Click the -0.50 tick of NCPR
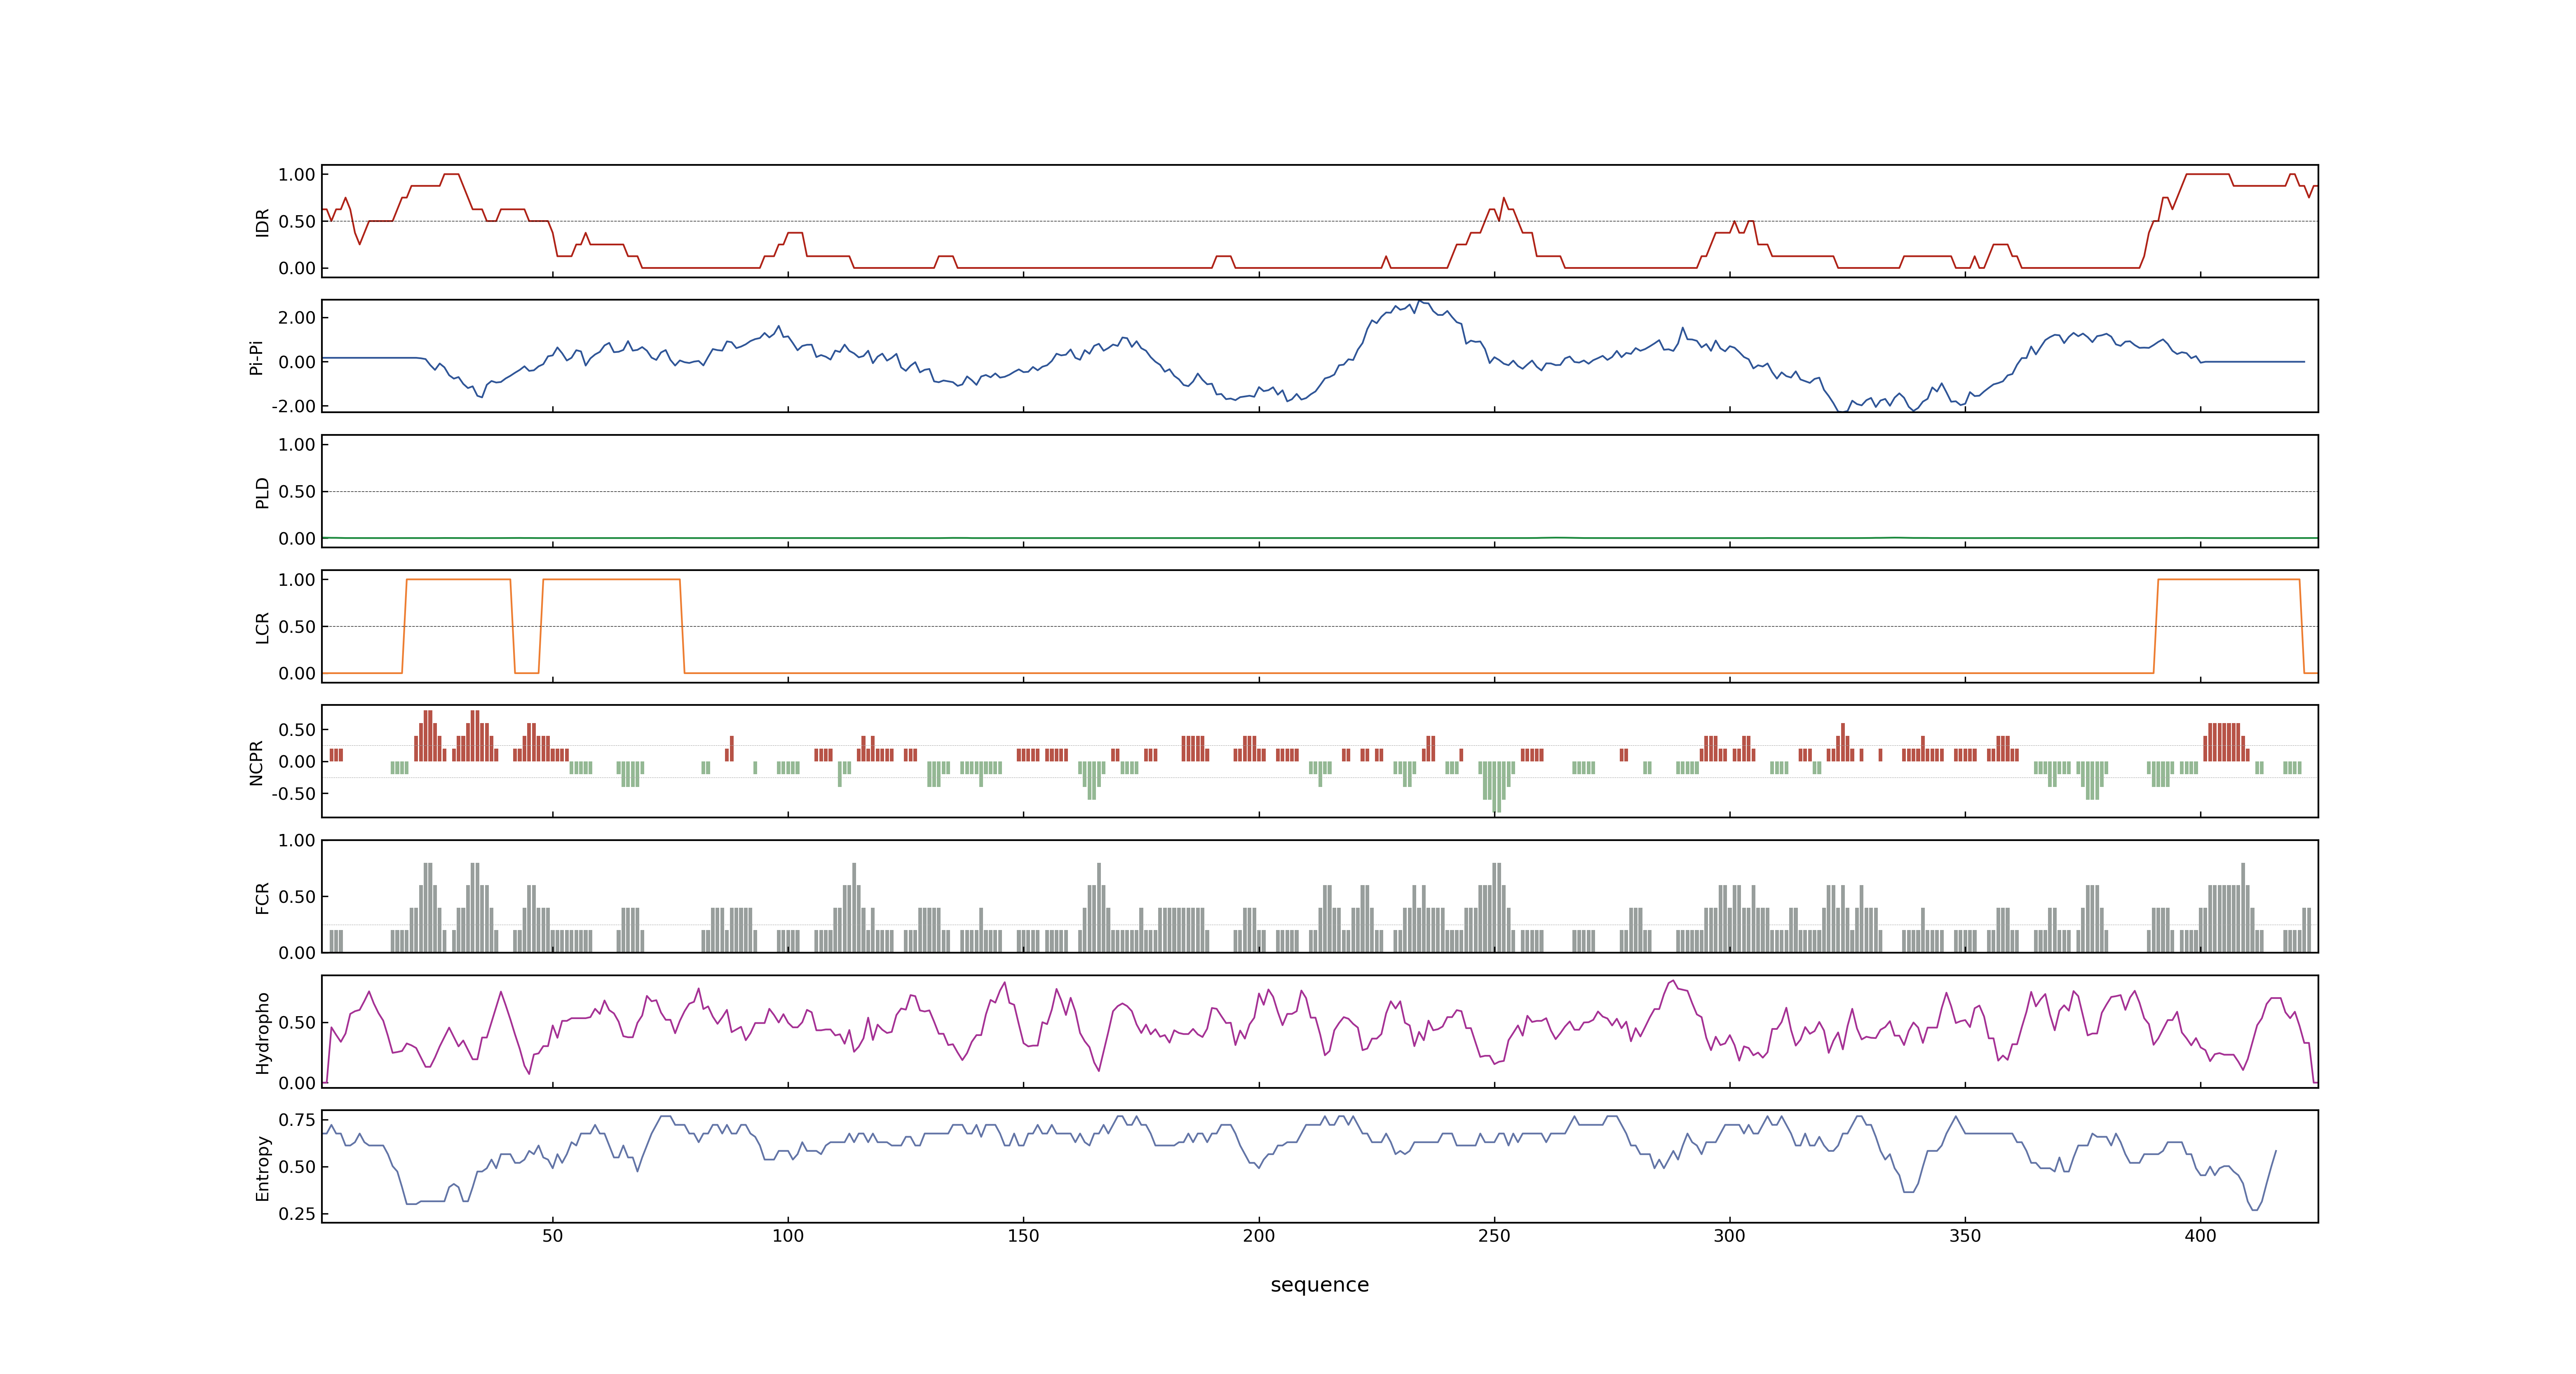Viewport: 2576px width, 1374px height. 293,794
